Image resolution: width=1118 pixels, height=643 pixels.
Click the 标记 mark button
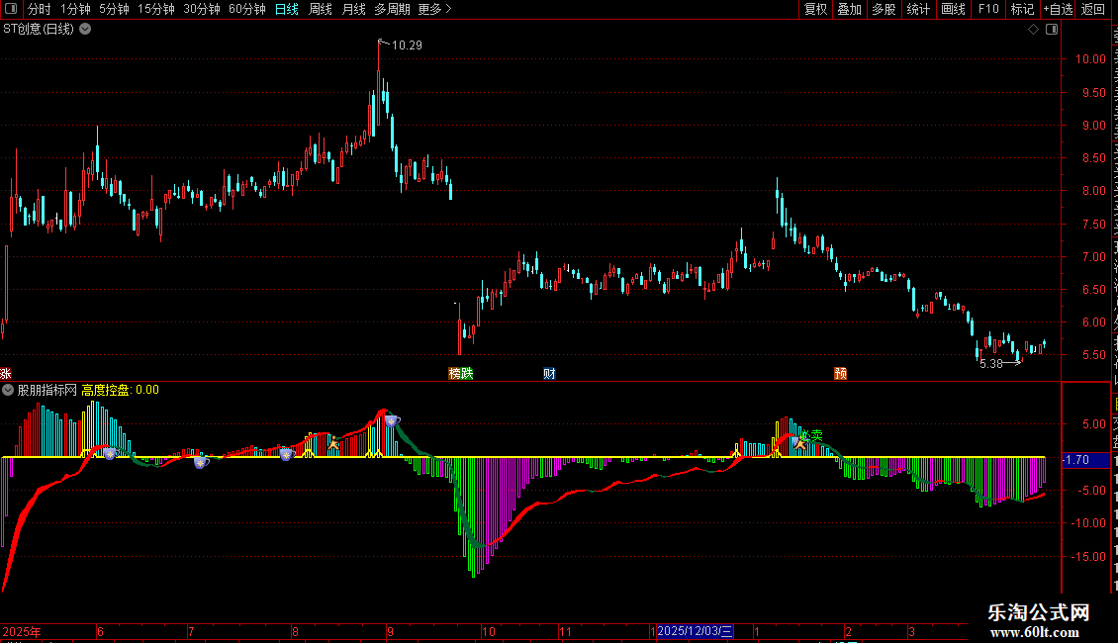point(1022,9)
